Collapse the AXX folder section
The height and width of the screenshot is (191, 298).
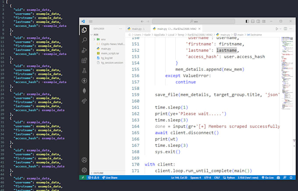click(107, 35)
